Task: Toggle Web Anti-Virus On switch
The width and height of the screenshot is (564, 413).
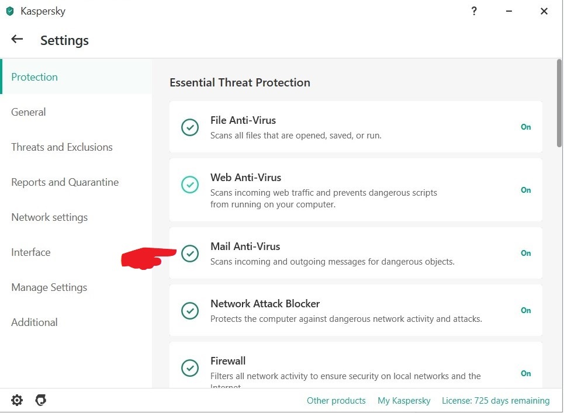Action: 525,190
